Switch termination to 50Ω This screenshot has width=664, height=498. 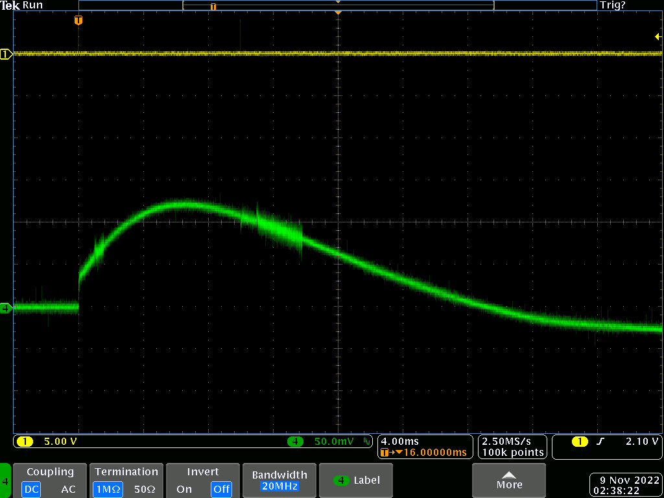coord(145,490)
